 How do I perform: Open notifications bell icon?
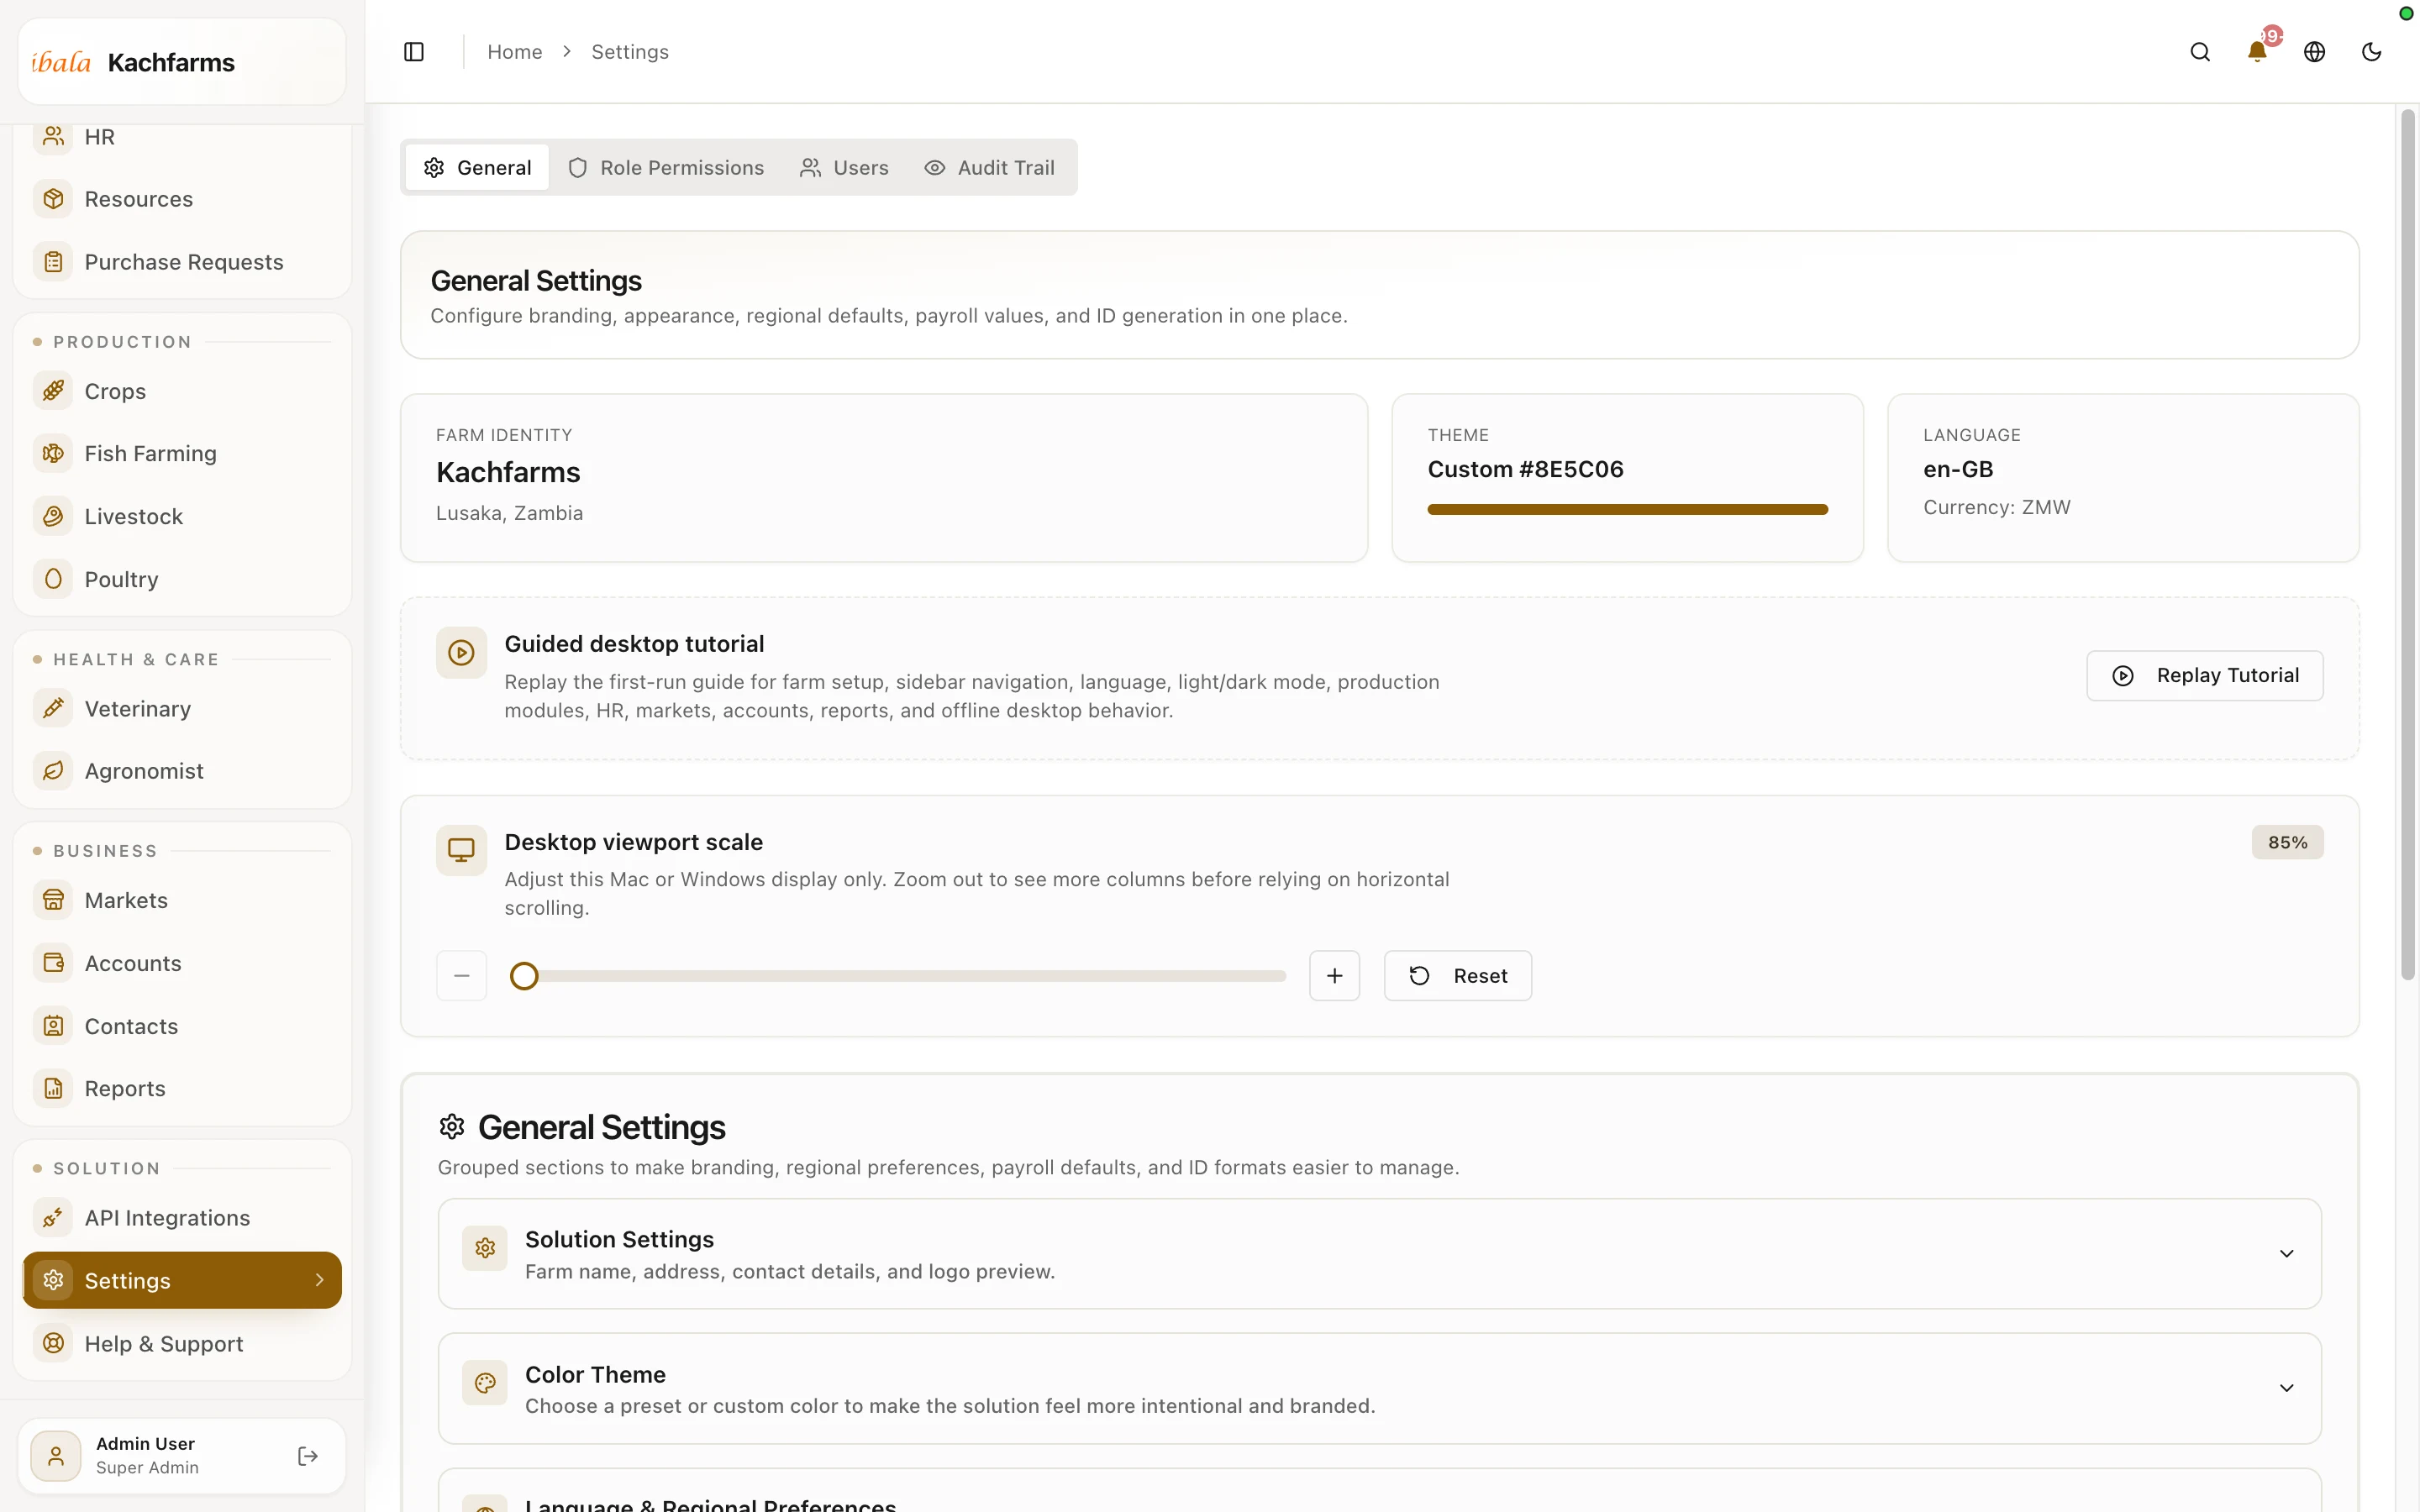[x=2257, y=52]
